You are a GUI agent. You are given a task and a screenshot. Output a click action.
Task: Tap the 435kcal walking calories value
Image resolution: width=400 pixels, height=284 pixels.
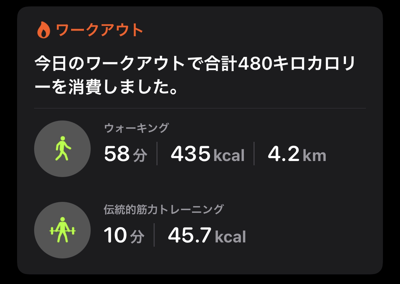(x=208, y=154)
